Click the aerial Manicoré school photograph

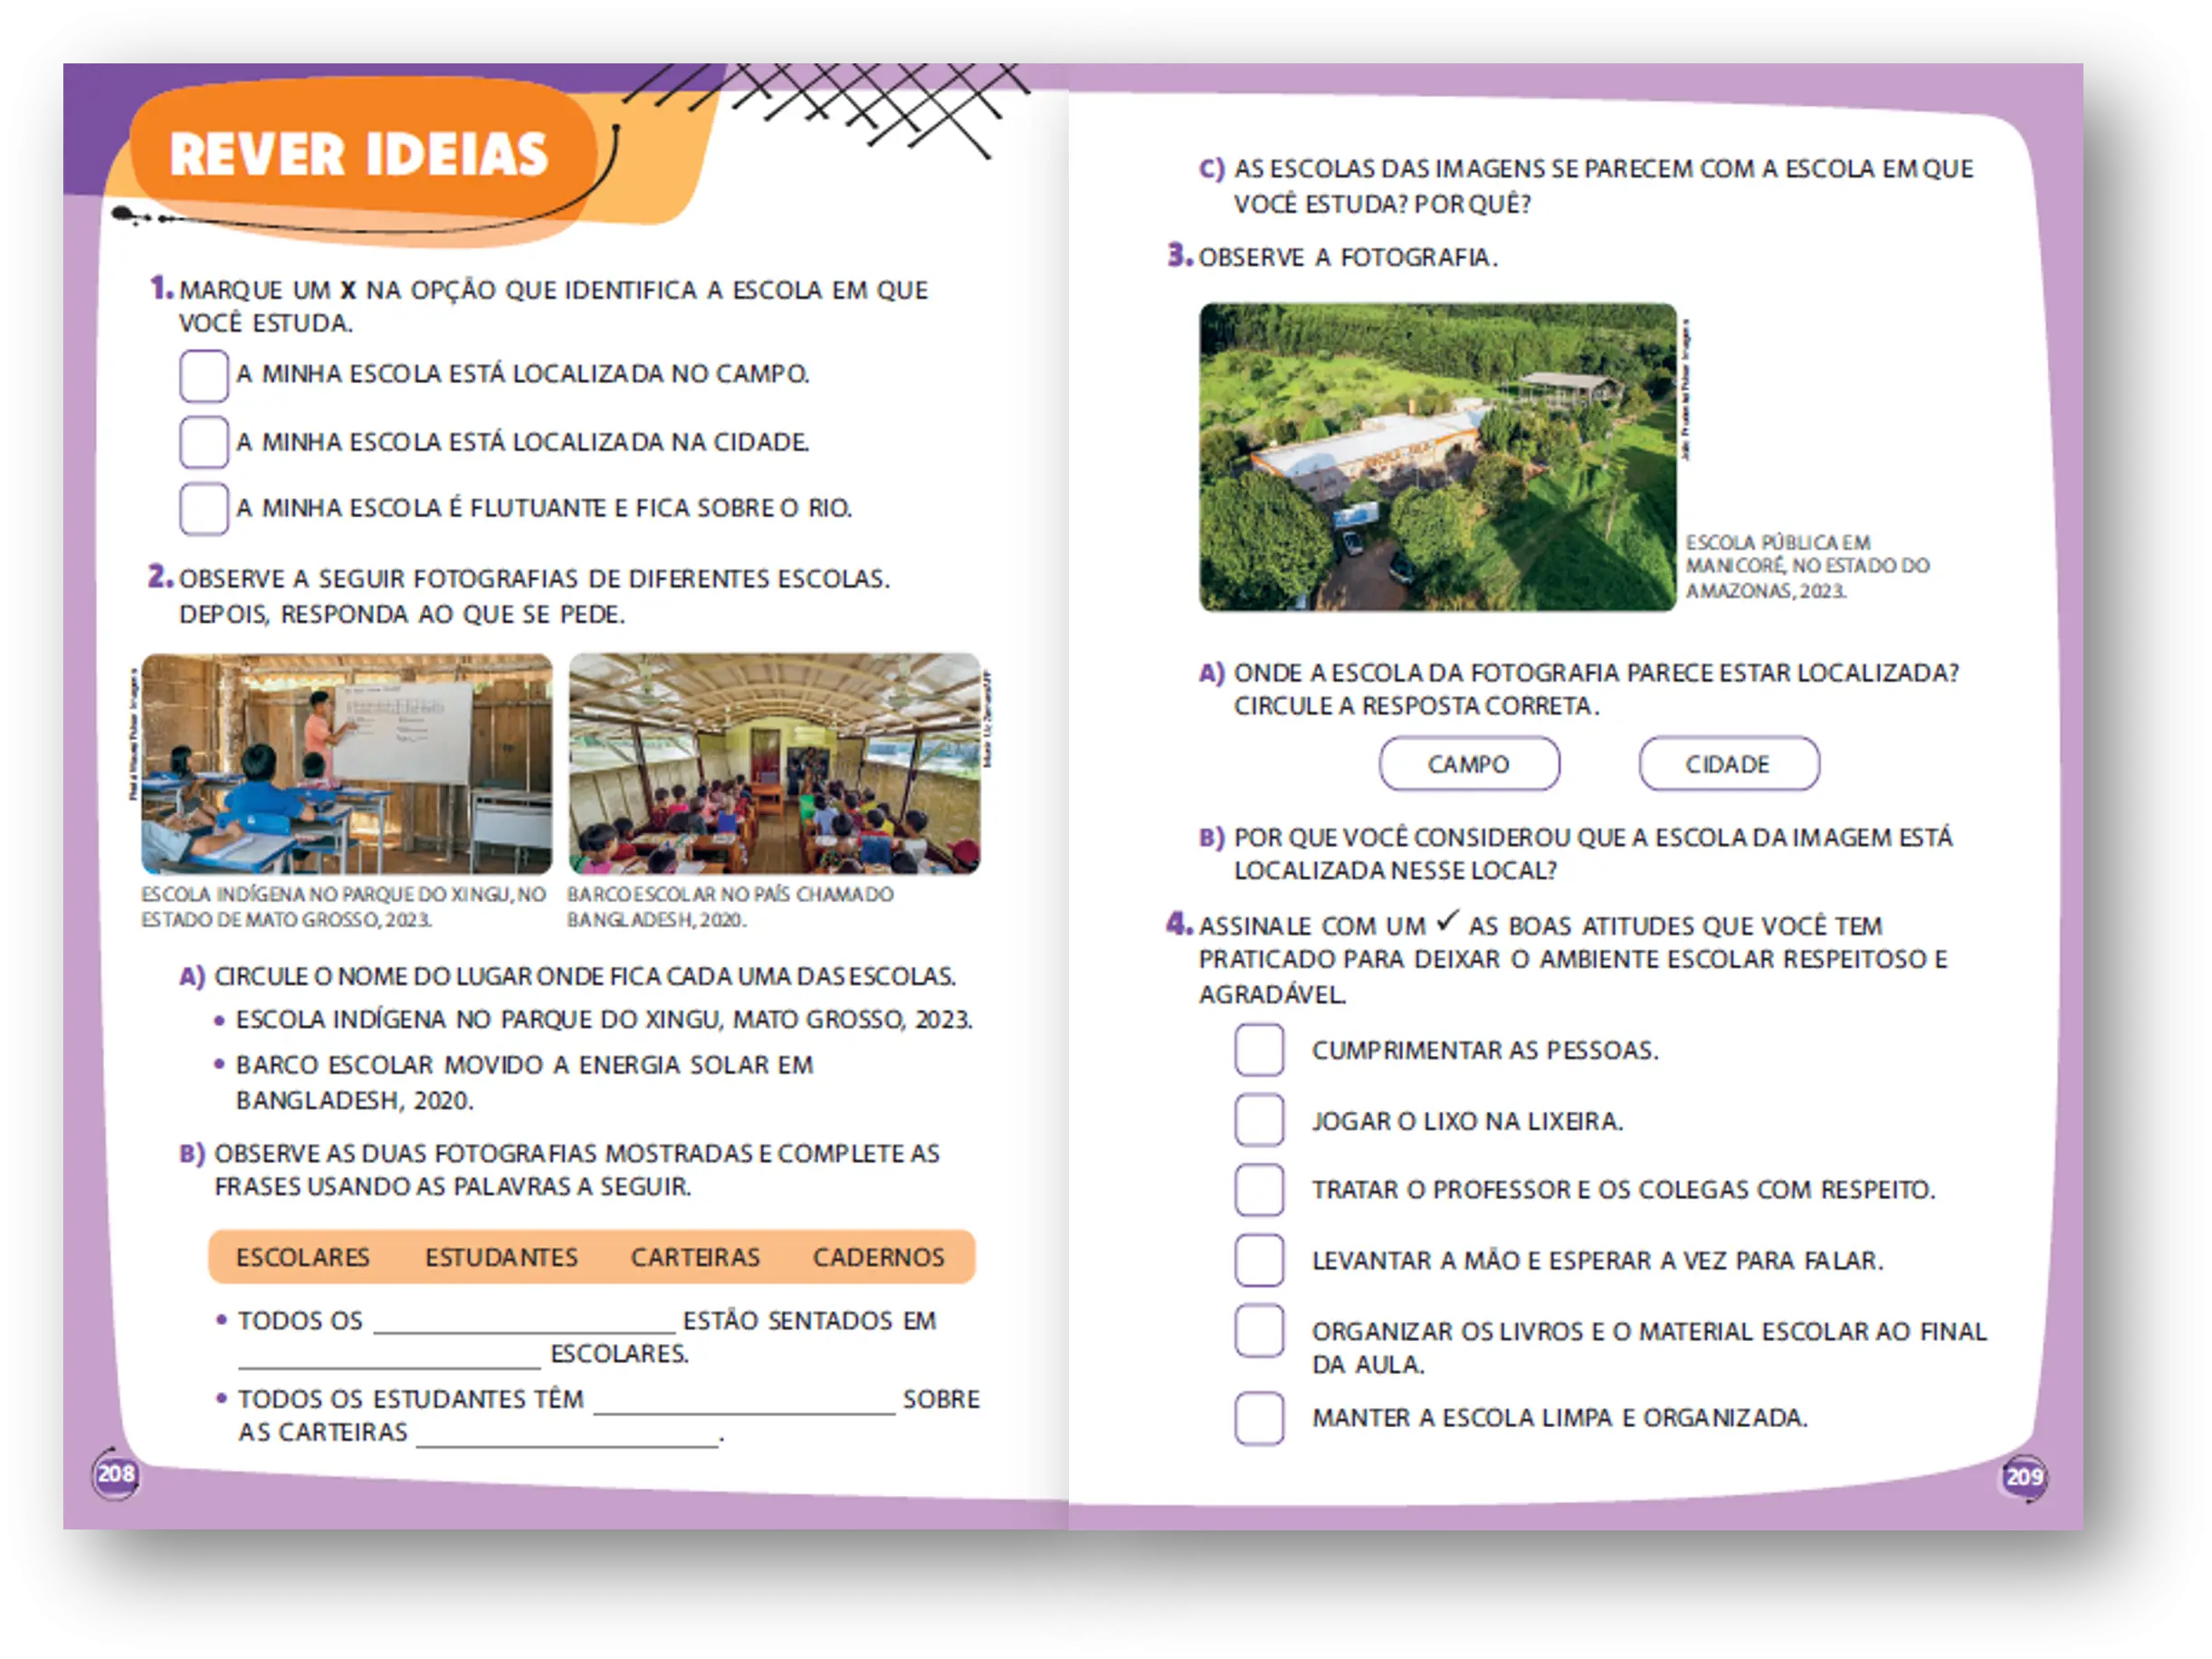[1437, 457]
